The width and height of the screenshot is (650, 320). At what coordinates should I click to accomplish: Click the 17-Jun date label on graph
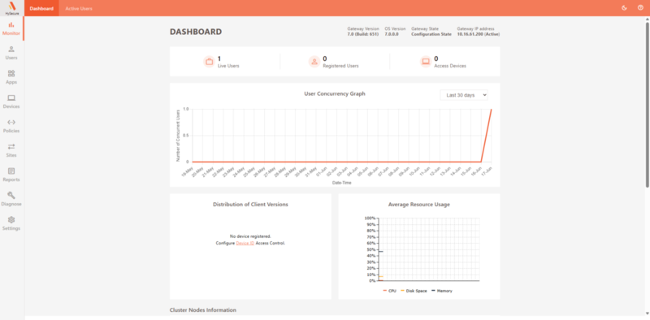tap(487, 171)
